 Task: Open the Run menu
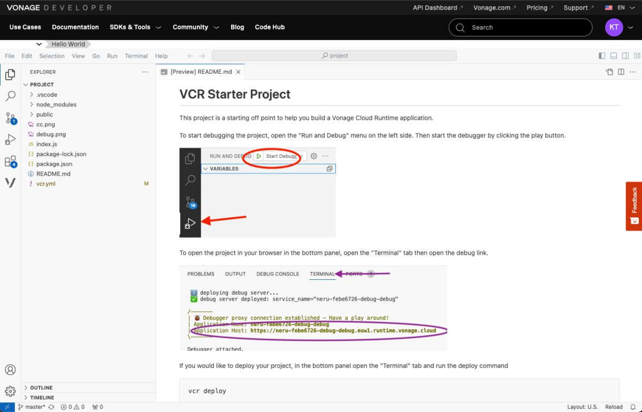112,56
